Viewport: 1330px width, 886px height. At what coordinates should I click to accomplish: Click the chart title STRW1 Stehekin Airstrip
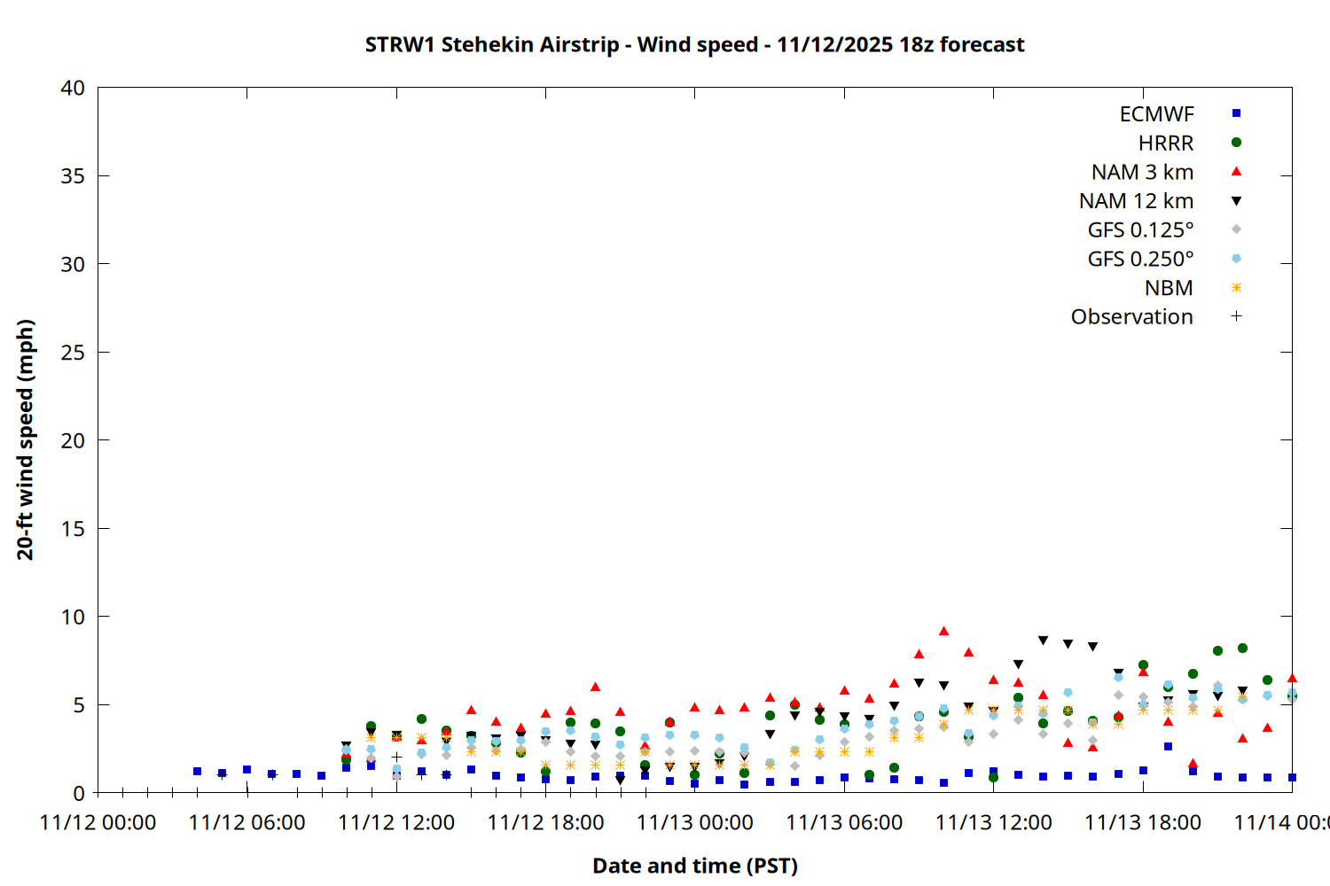click(x=694, y=44)
